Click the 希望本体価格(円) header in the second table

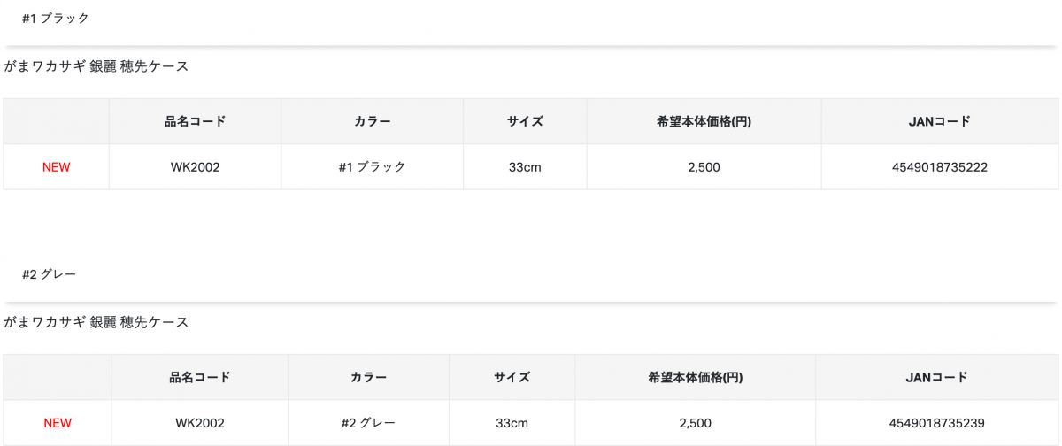695,377
